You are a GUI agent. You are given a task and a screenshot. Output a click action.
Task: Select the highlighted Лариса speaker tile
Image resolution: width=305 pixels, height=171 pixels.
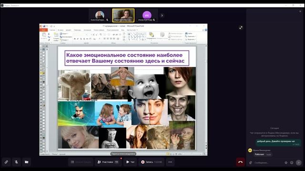click(x=123, y=16)
